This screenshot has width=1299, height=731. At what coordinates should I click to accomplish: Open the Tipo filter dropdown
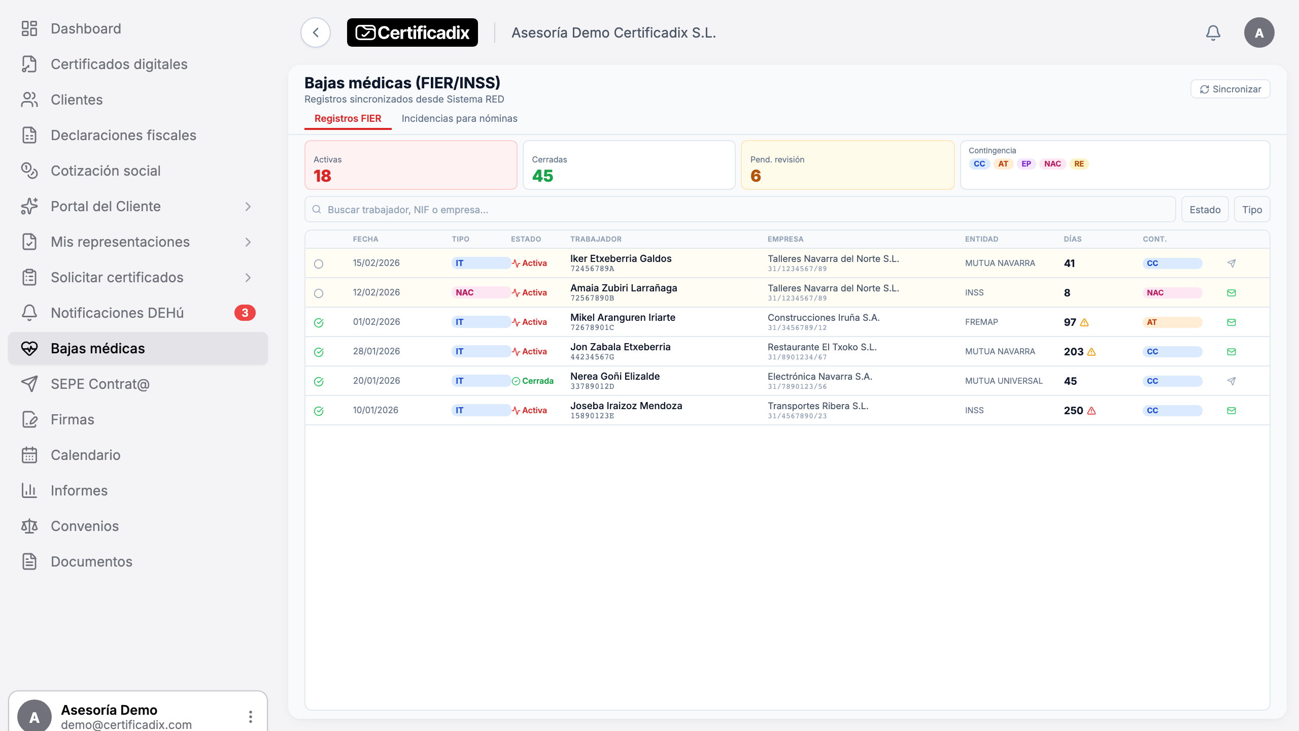coord(1252,210)
